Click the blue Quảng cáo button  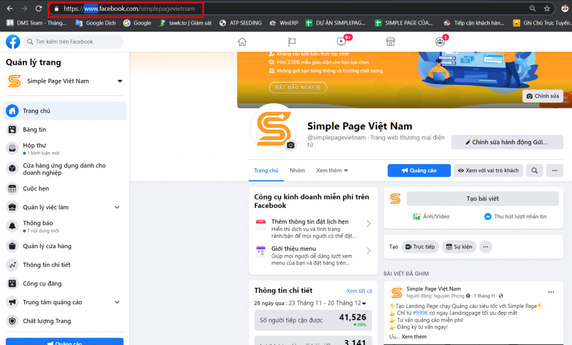[419, 171]
